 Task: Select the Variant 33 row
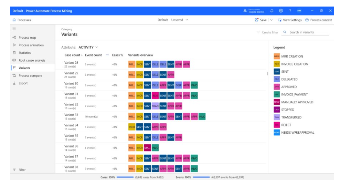pos(161,116)
